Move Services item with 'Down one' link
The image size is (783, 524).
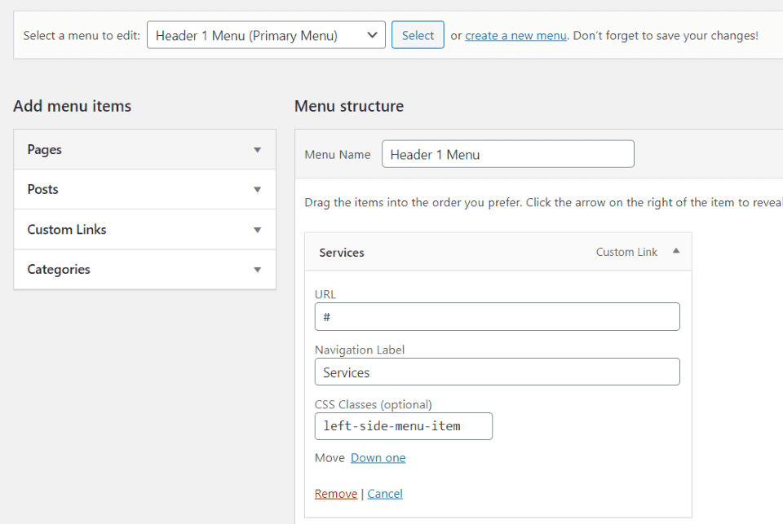[x=378, y=458]
